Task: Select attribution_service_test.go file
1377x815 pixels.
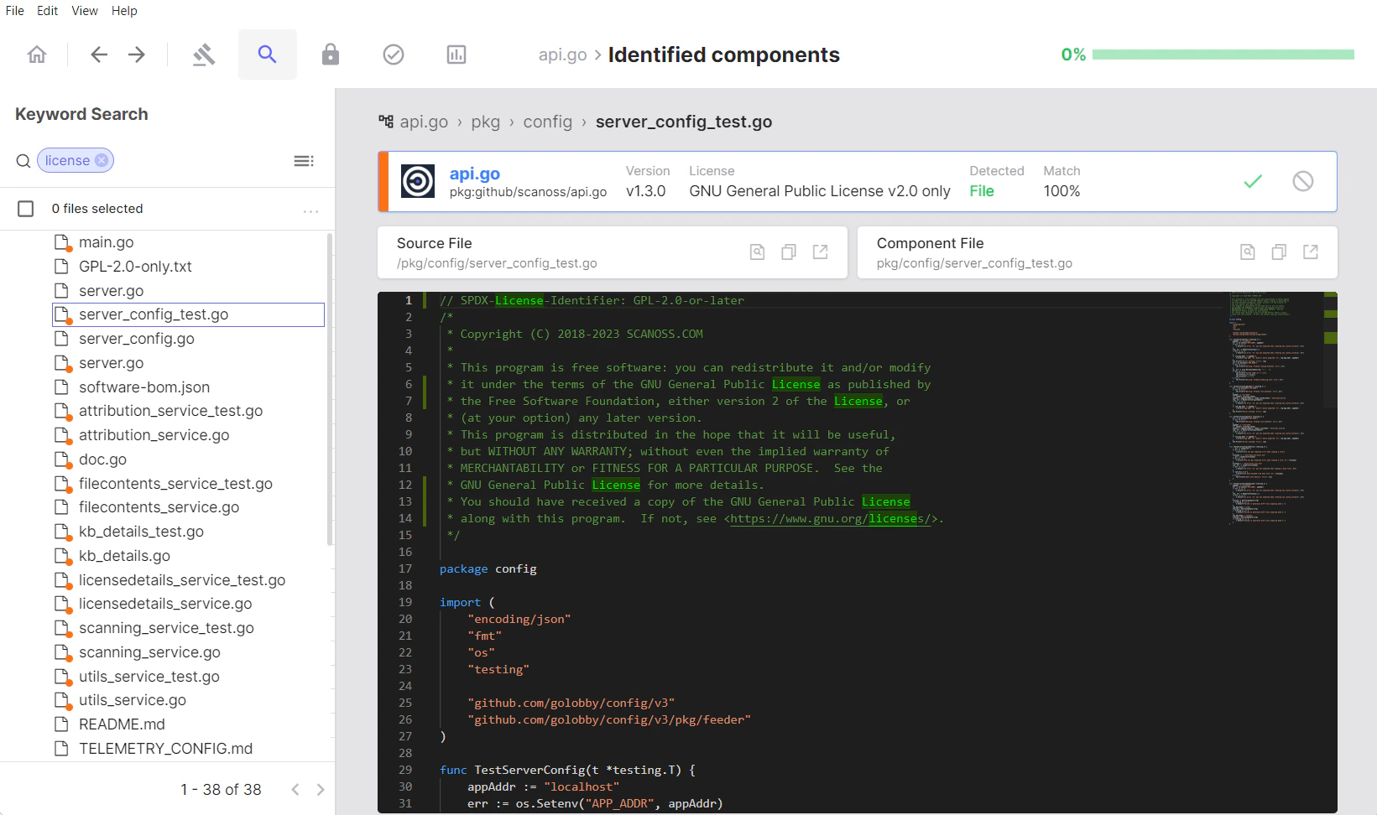Action: coord(170,411)
